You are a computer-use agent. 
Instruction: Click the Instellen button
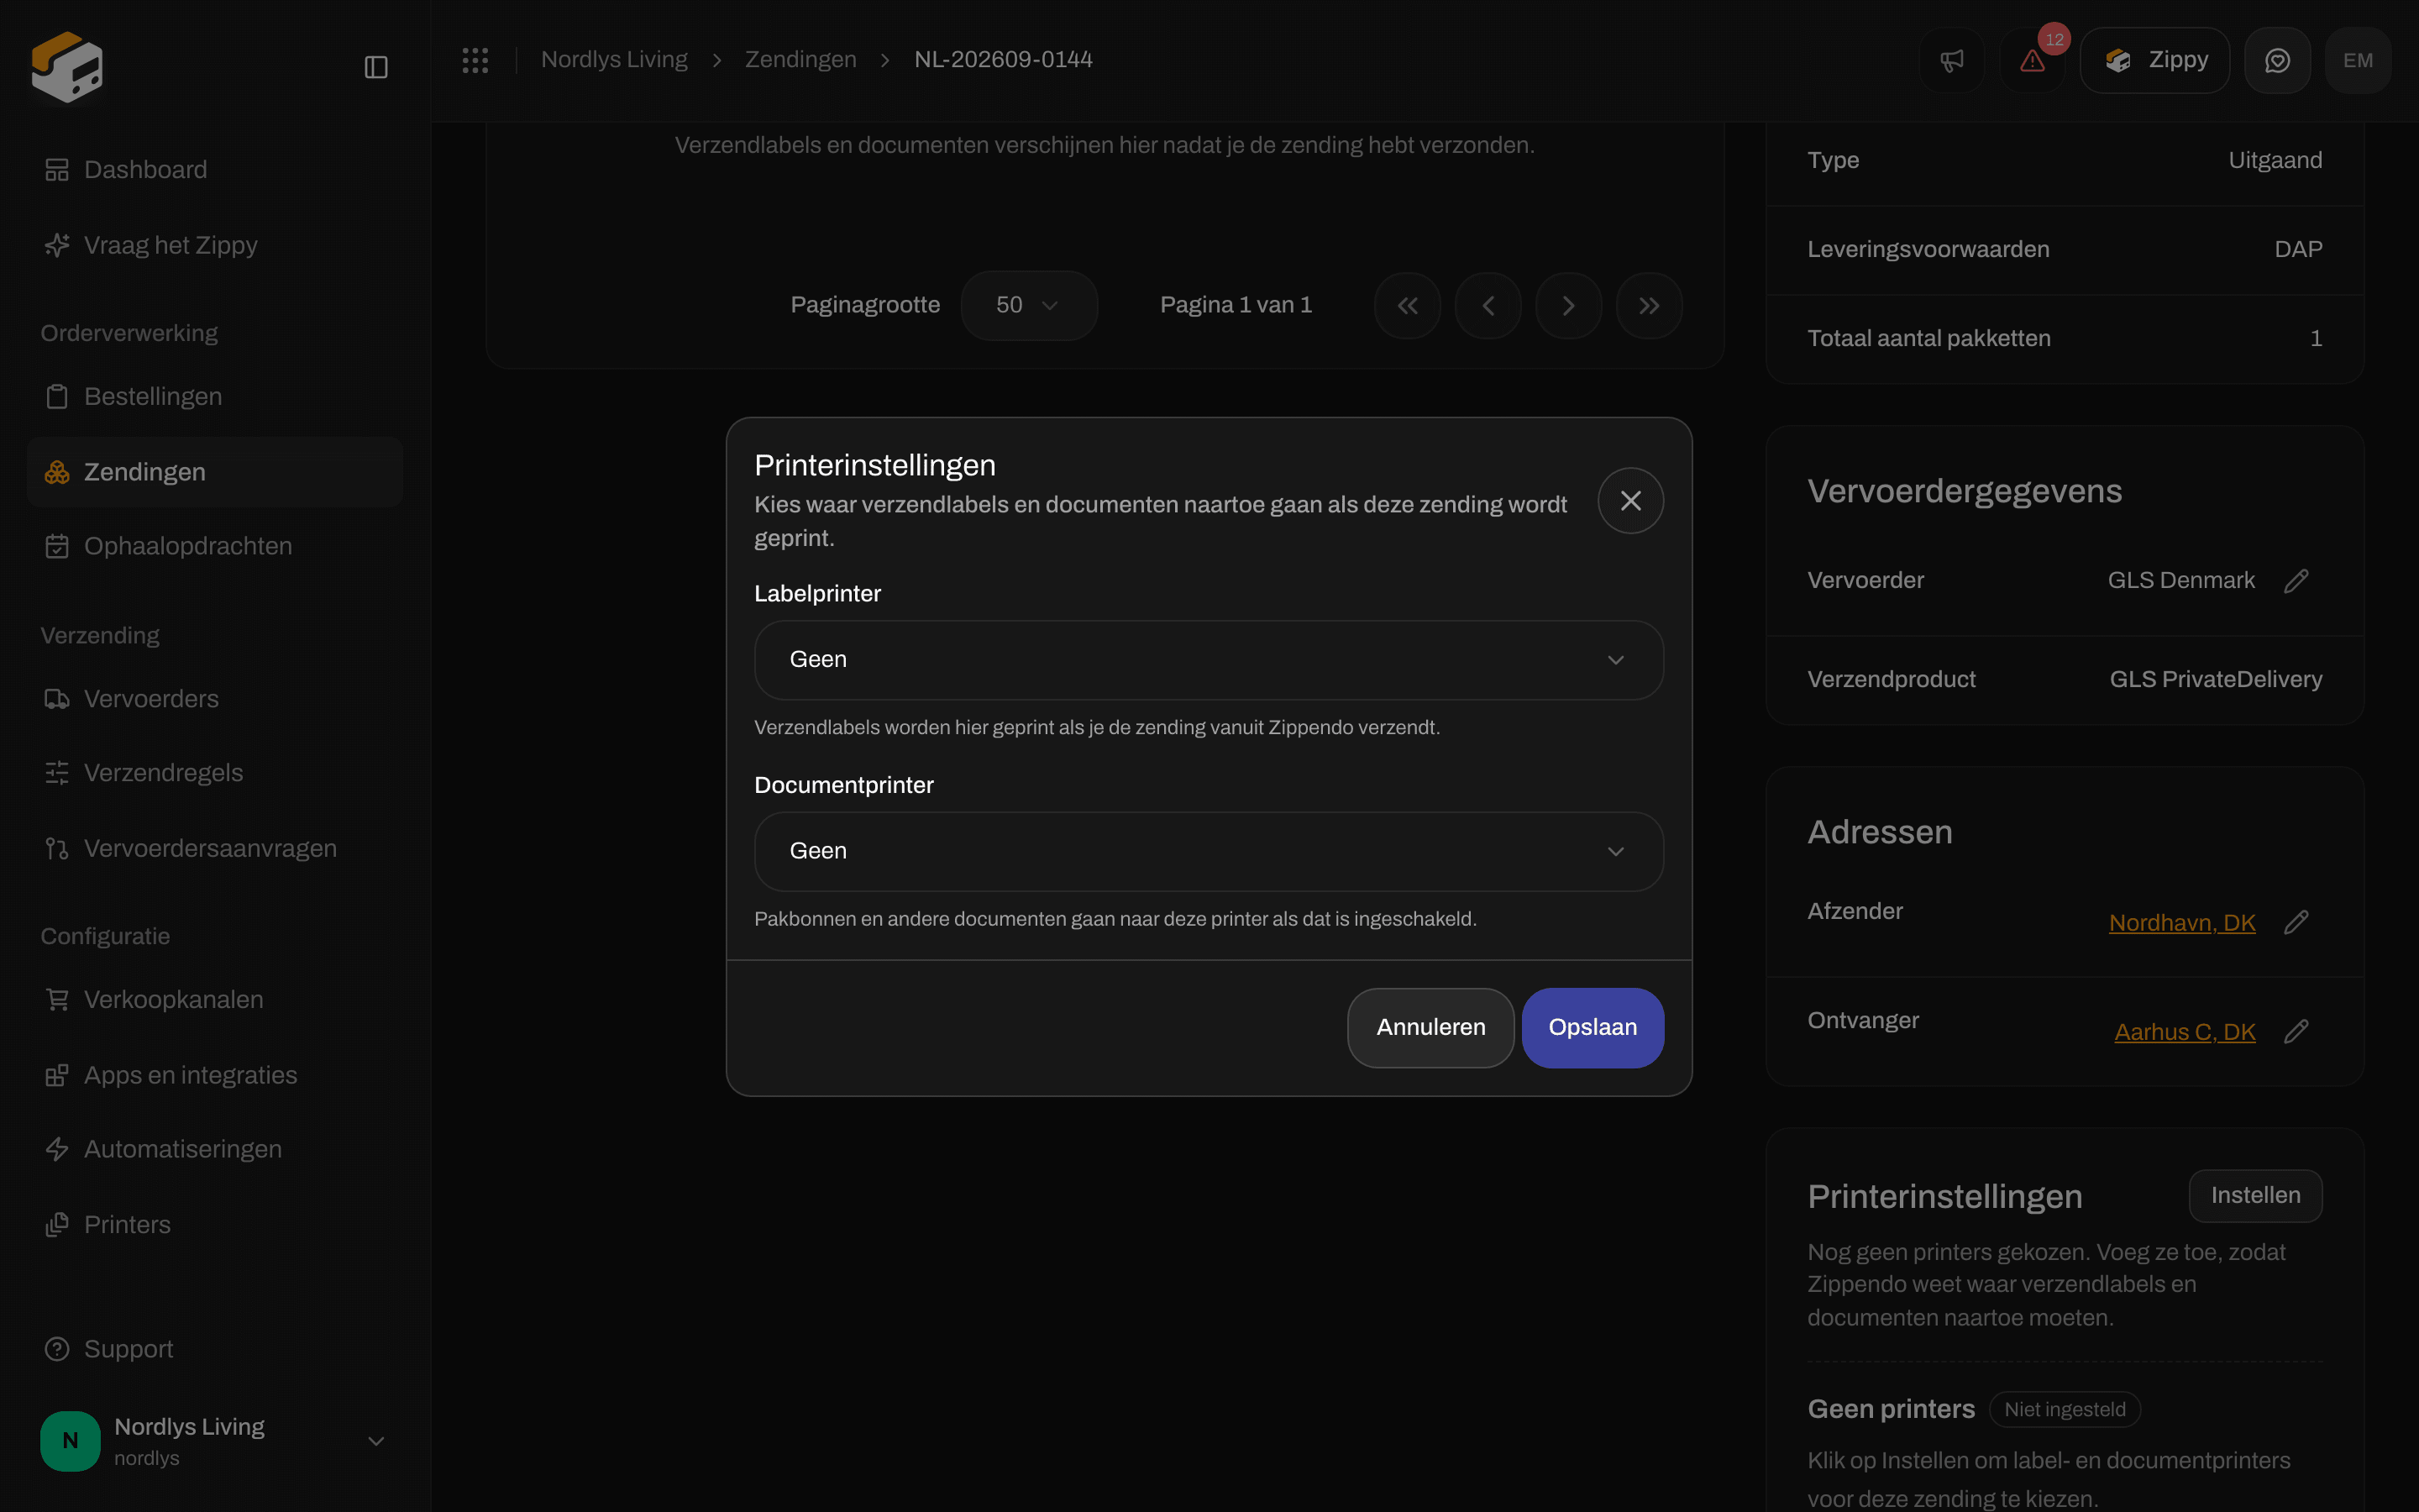coord(2255,1196)
